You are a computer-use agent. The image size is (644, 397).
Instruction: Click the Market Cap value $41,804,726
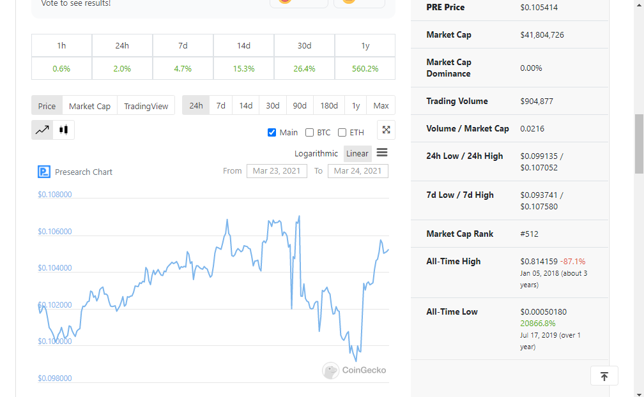[x=542, y=35]
